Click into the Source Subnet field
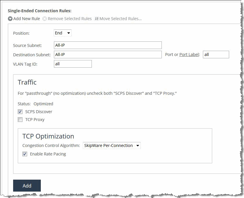Screen dimensions: 244x198 click(x=108, y=45)
